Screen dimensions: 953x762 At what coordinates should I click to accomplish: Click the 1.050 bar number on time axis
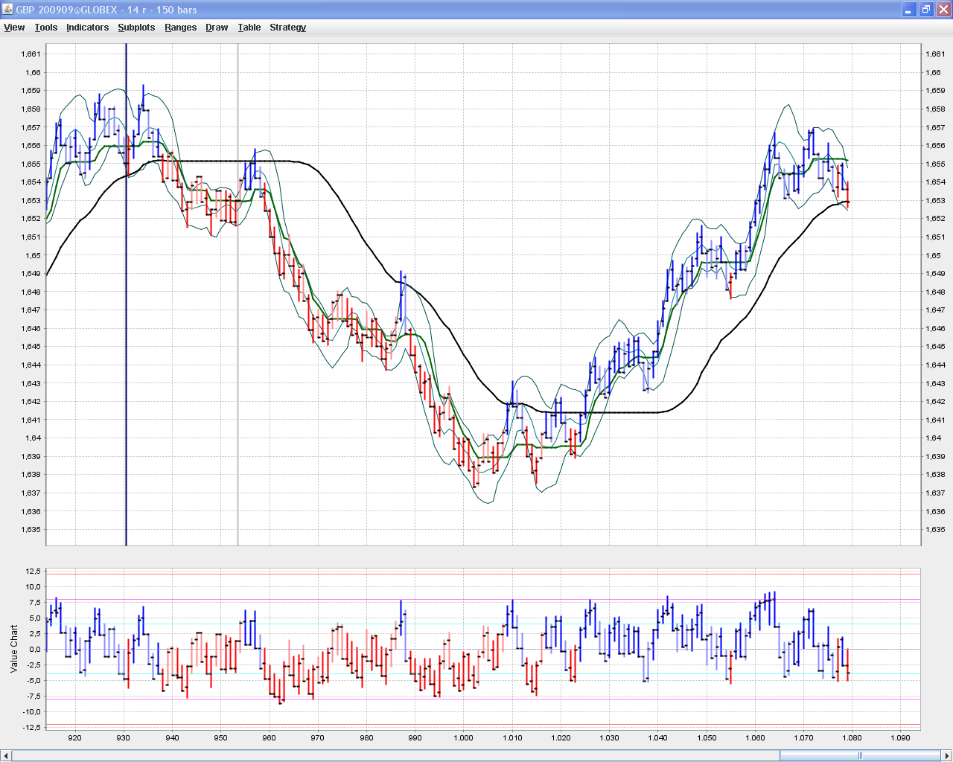point(707,738)
